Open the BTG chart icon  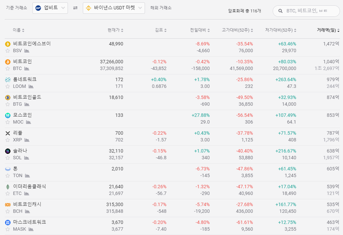(x=27, y=105)
